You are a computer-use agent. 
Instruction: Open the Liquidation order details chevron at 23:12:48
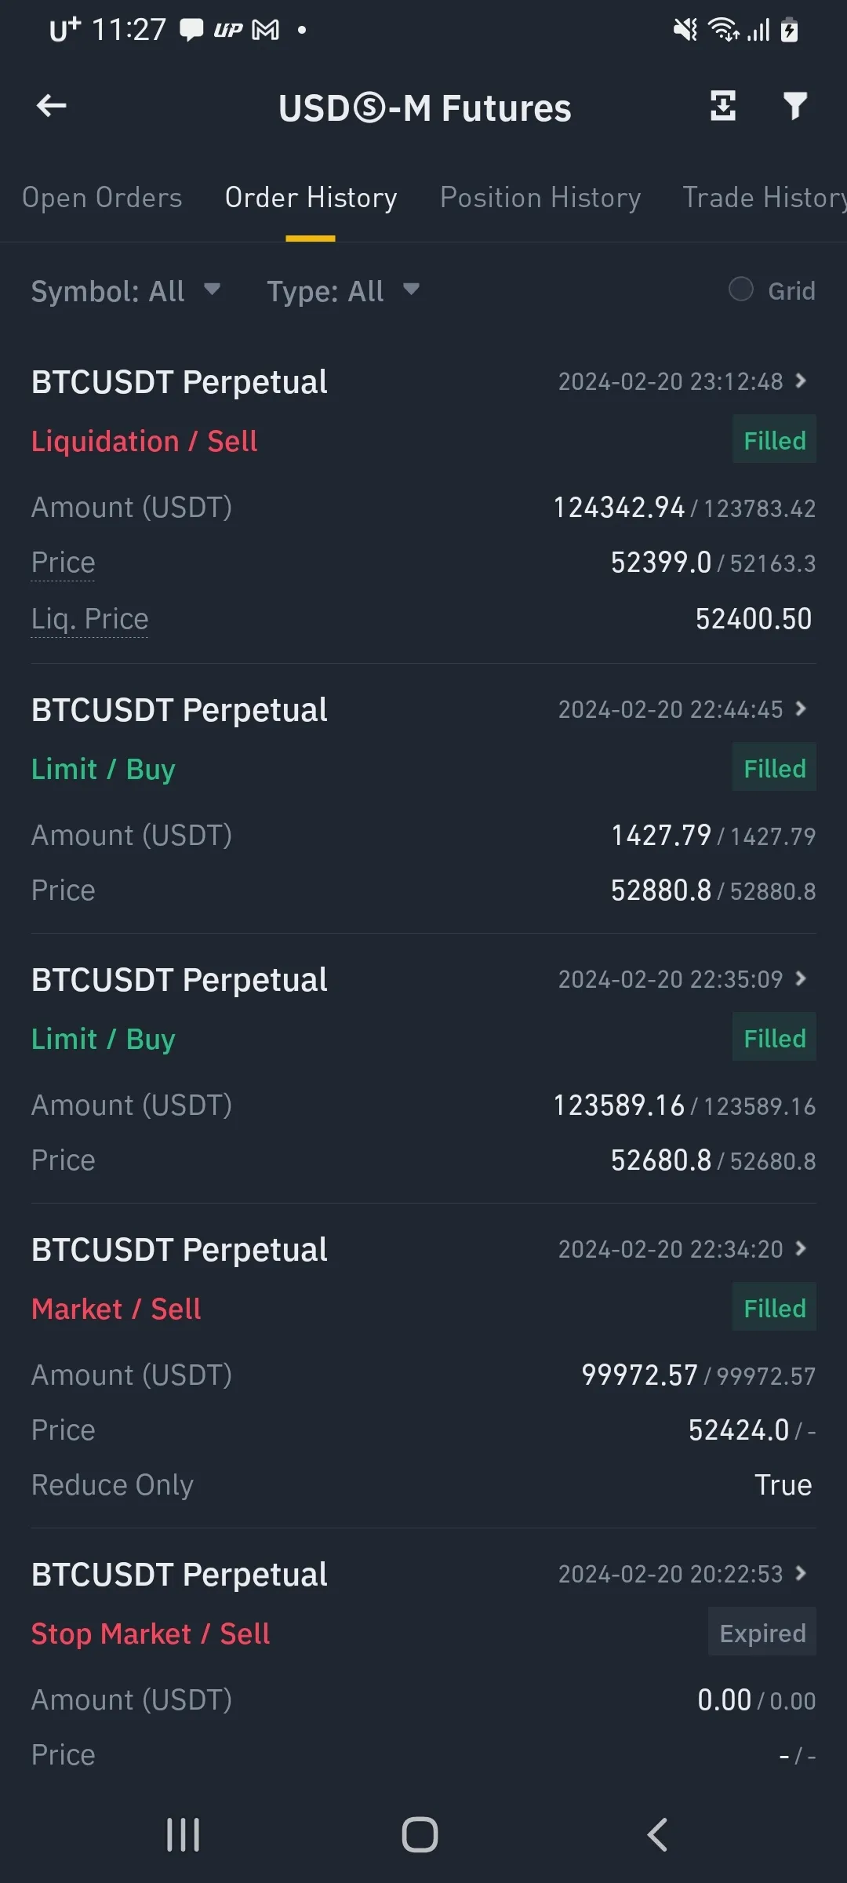pos(801,381)
